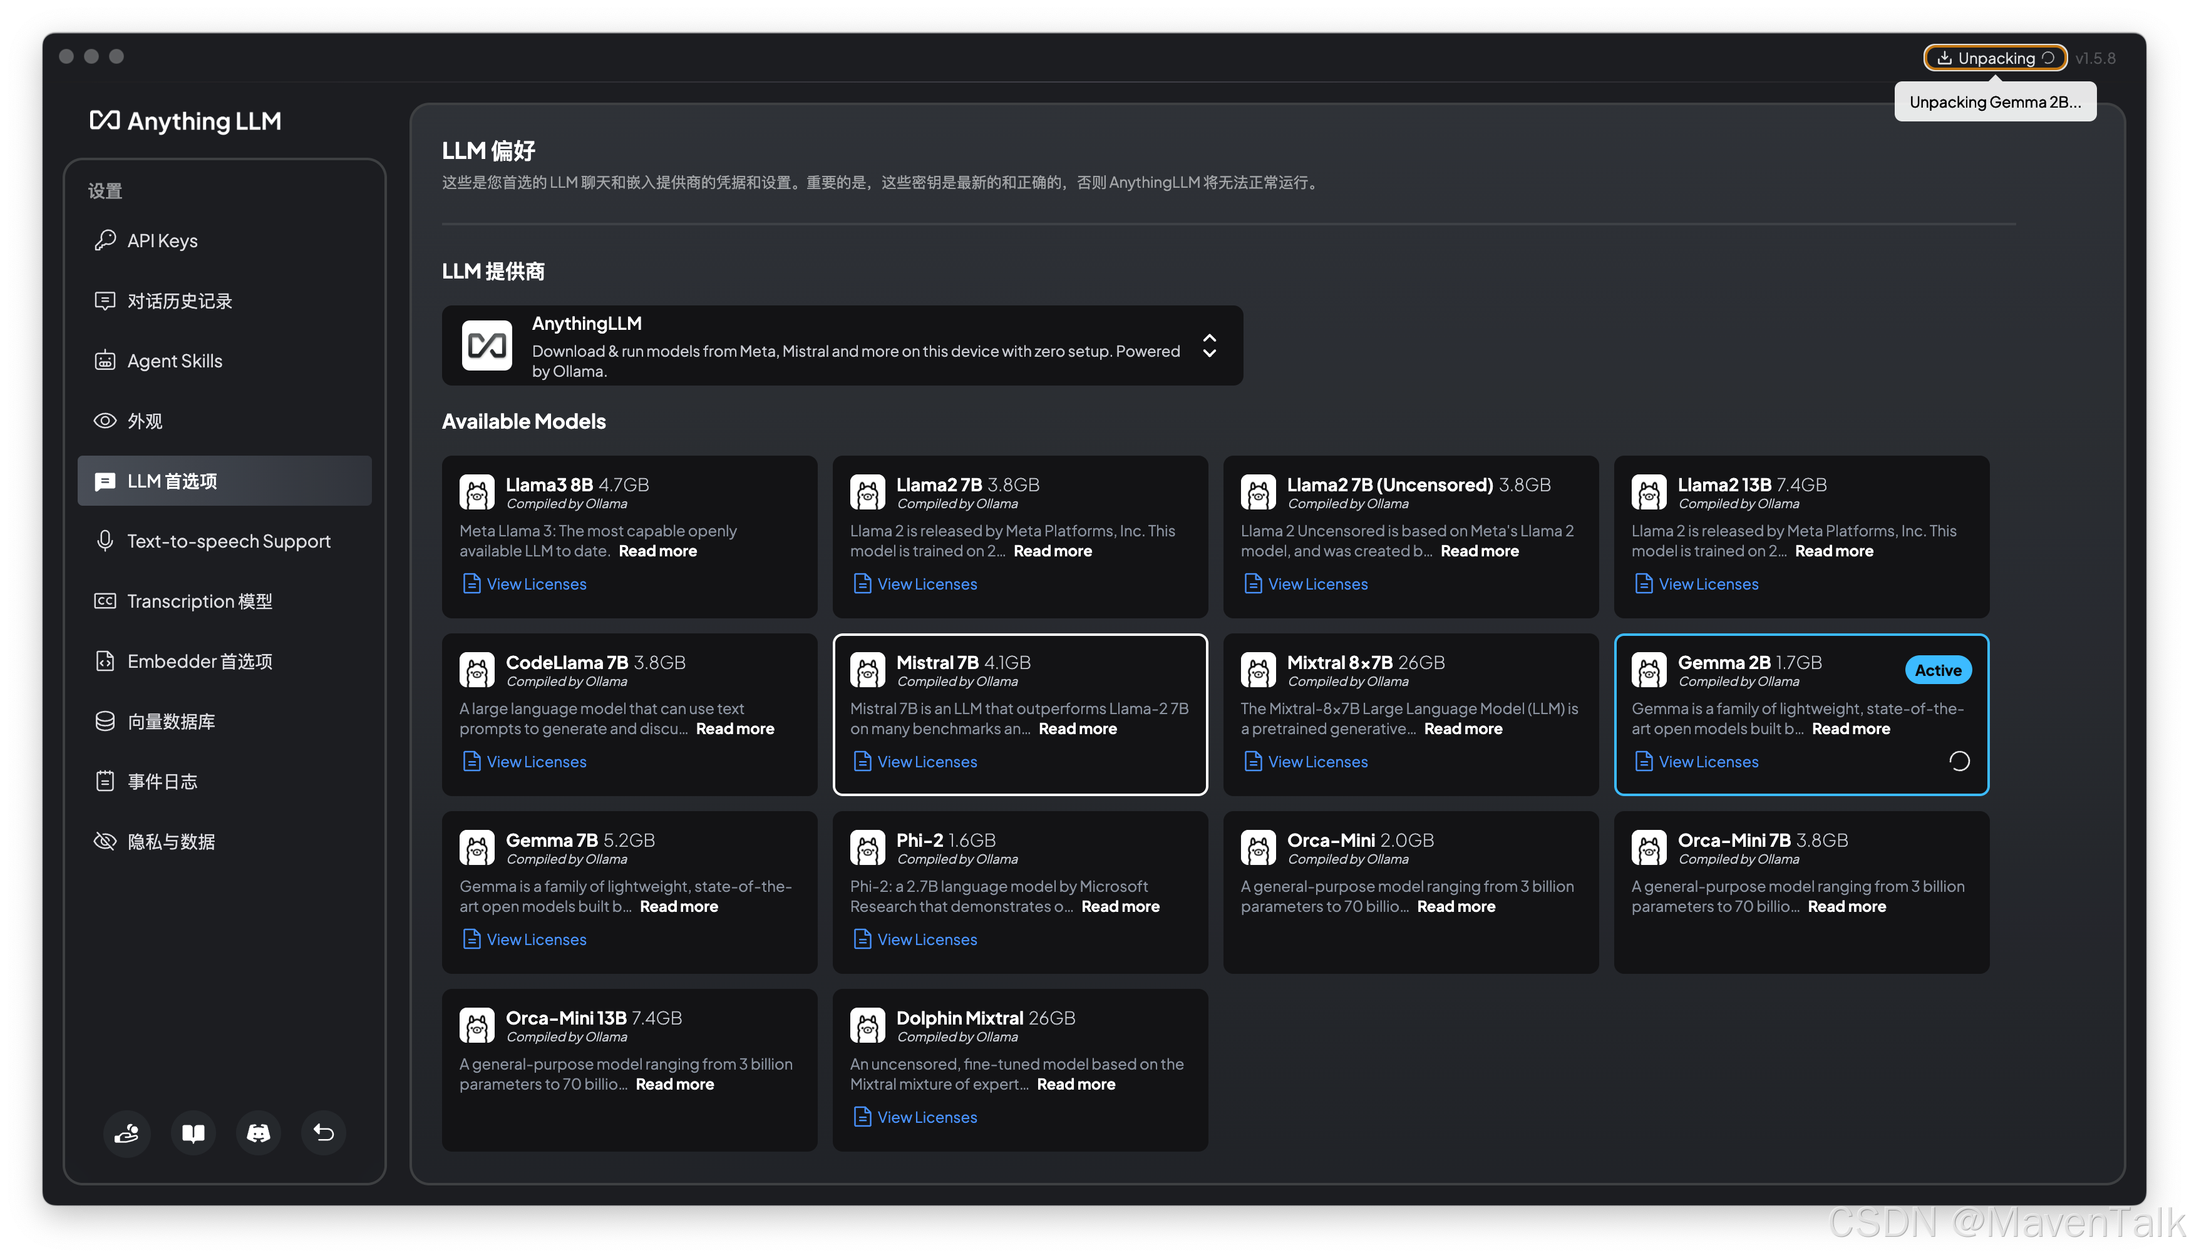This screenshot has width=2189, height=1258.
Task: Select the Gemma 7B model
Action: coord(629,892)
